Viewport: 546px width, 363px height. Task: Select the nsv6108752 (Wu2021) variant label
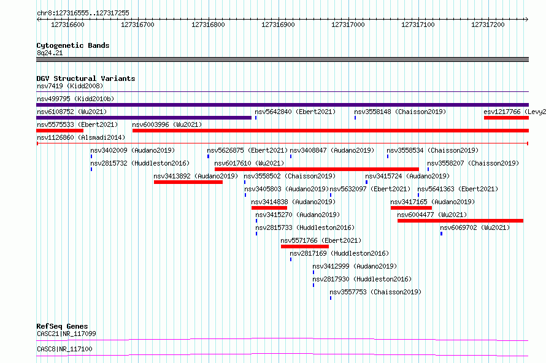[72, 112]
